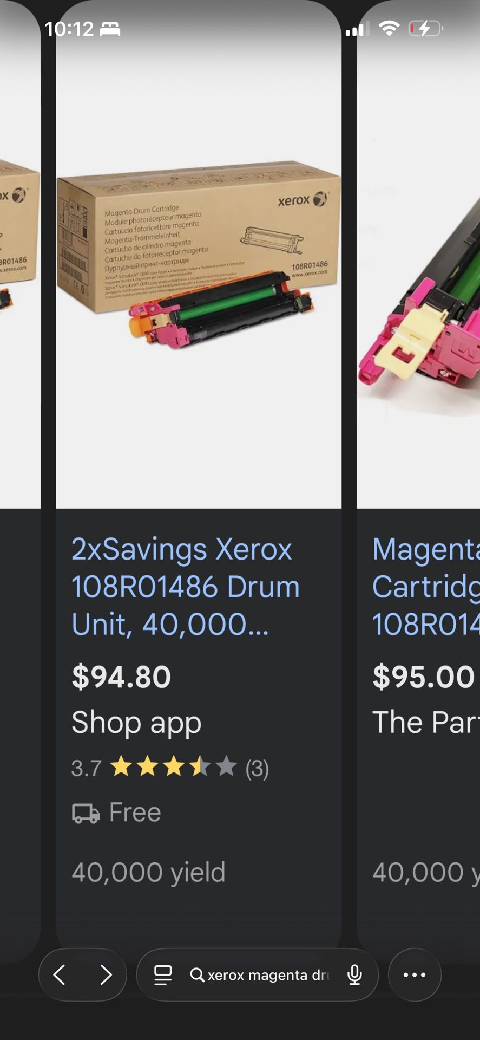Tap the browser forward arrow
This screenshot has height=1040, width=480.
[106, 974]
